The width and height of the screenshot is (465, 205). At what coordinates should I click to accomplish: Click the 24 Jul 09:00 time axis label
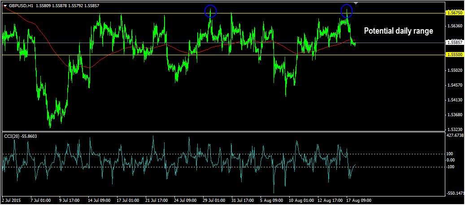(185, 200)
